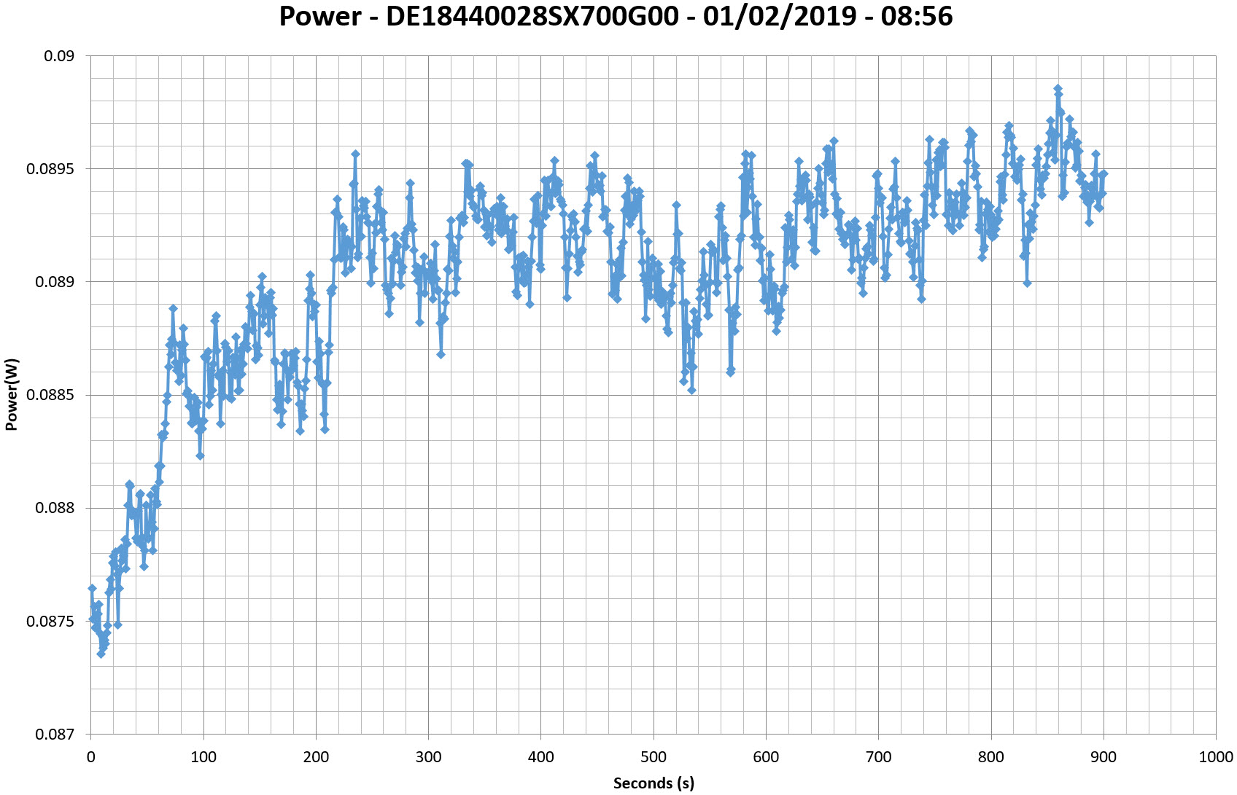Click the 0.0885 y-axis tick label
Screen dimensions: 1237x795
tap(50, 395)
